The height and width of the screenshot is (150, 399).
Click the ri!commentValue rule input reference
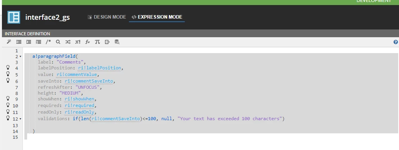pyautogui.click(x=77, y=75)
